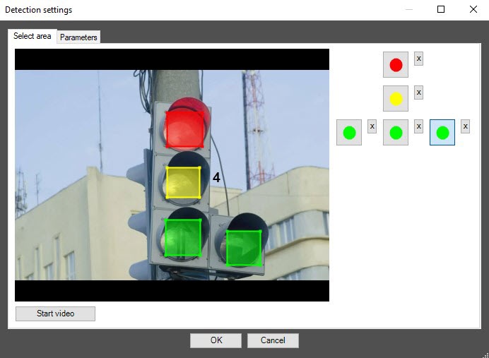Cancel the detection settings dialog
Image resolution: width=489 pixels, height=358 pixels.
pos(273,340)
